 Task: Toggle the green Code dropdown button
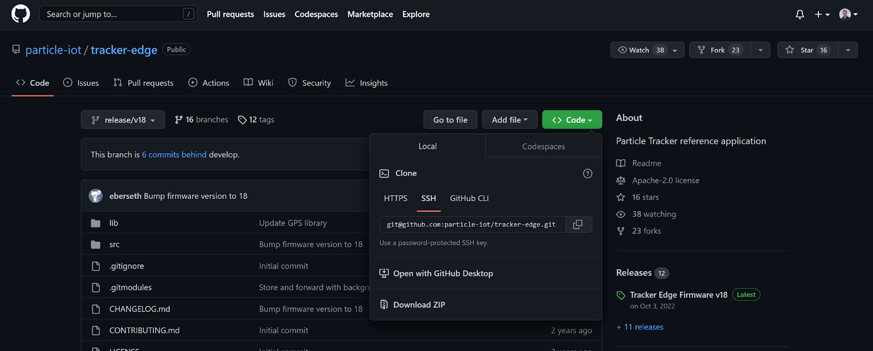pyautogui.click(x=572, y=120)
